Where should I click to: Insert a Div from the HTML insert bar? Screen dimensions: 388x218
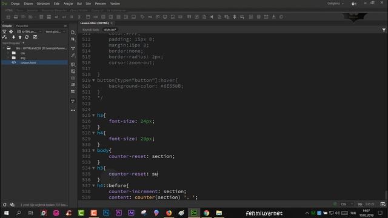click(x=8, y=17)
